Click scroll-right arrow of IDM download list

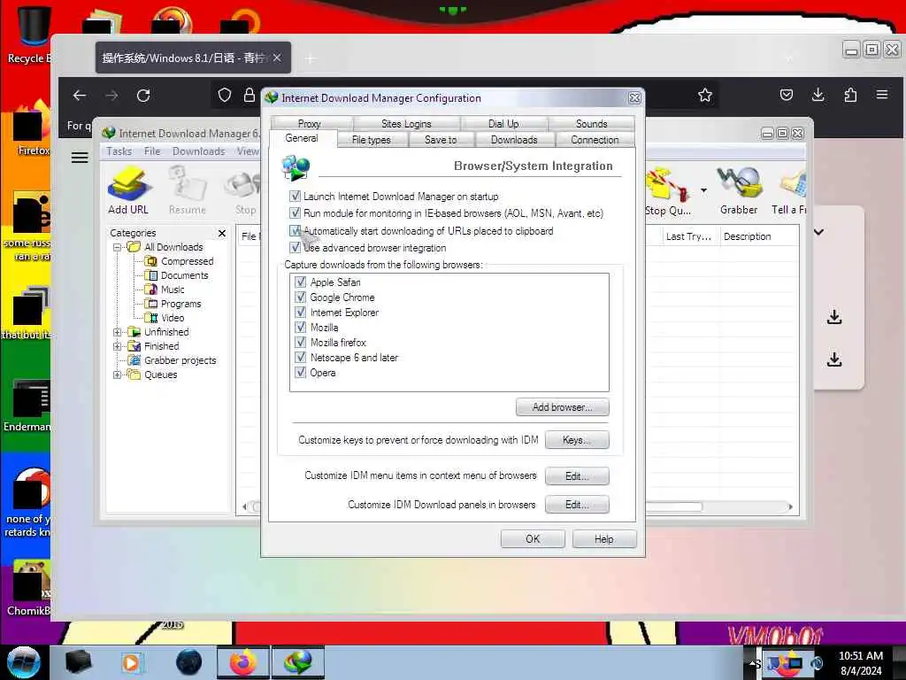coord(790,507)
